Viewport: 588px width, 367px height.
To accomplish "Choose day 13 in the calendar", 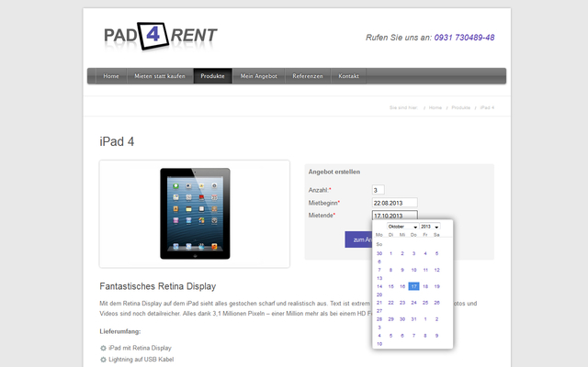I will [379, 278].
